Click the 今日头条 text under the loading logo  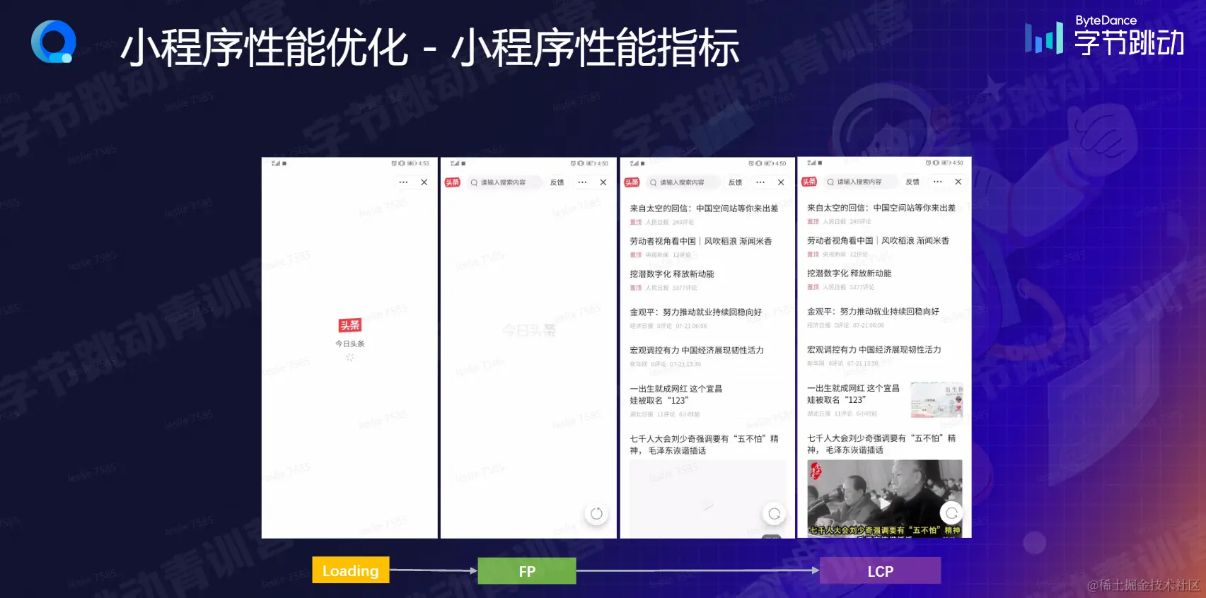coord(350,344)
